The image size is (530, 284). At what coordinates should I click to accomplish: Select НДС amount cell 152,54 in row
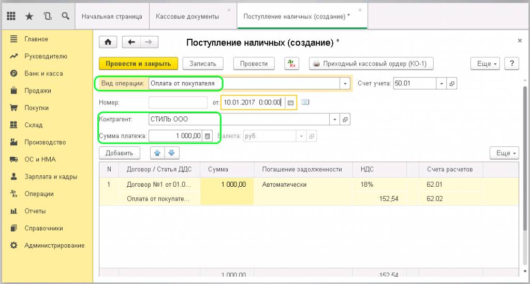coord(379,199)
